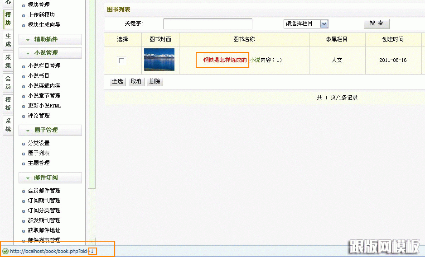
Task: Open 获取邮件地址 entry
Action: [x=44, y=230]
